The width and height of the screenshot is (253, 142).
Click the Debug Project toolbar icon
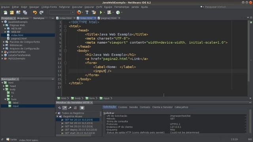[x=109, y=12]
